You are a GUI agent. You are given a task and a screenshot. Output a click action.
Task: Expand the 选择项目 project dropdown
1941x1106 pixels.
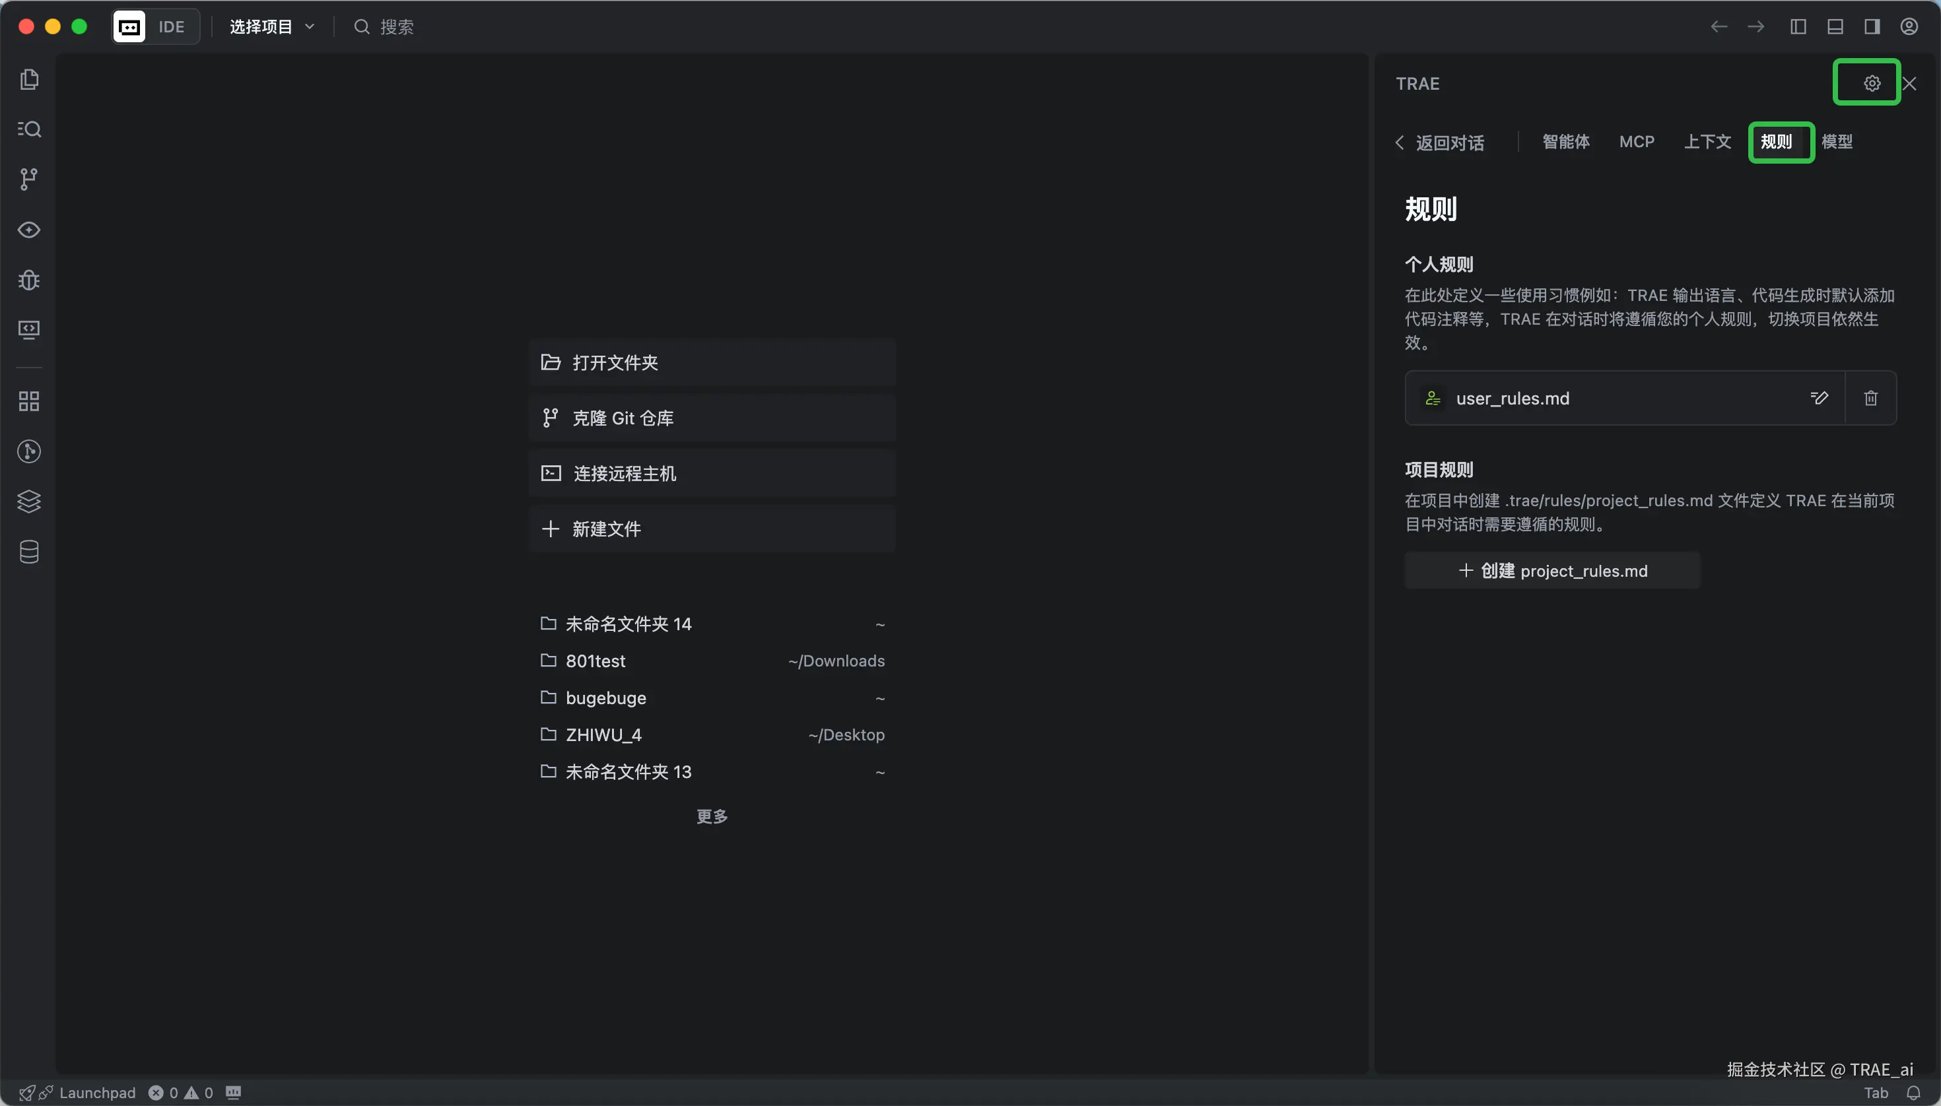click(x=272, y=27)
